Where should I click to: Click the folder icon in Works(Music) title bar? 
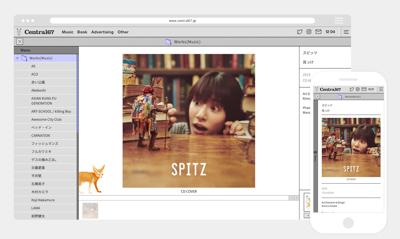[169, 42]
